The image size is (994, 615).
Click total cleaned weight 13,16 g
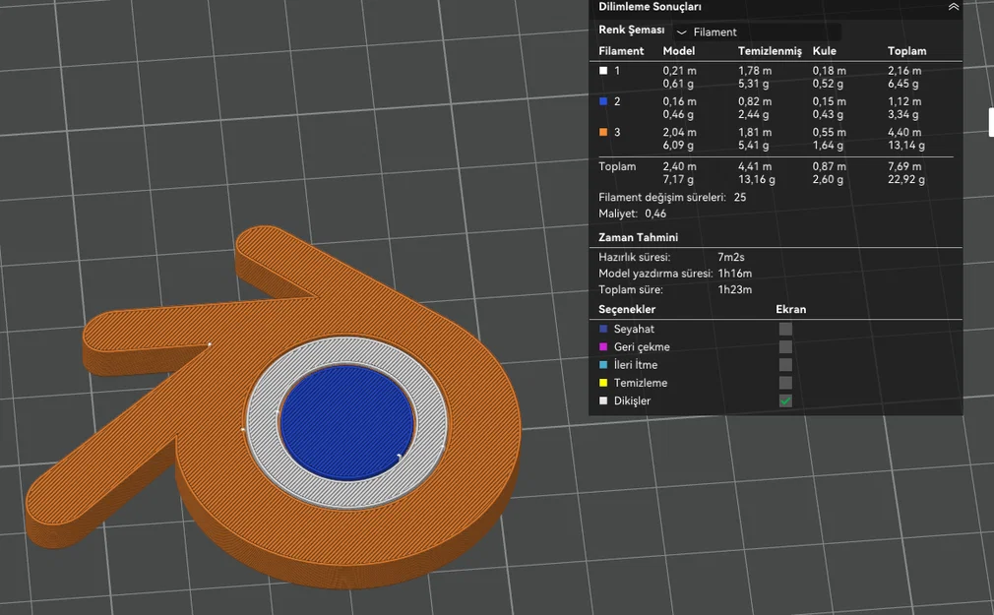click(x=756, y=179)
